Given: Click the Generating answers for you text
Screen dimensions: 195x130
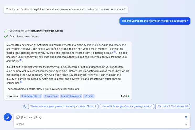Looking at the screenshot, I should 25,36.
